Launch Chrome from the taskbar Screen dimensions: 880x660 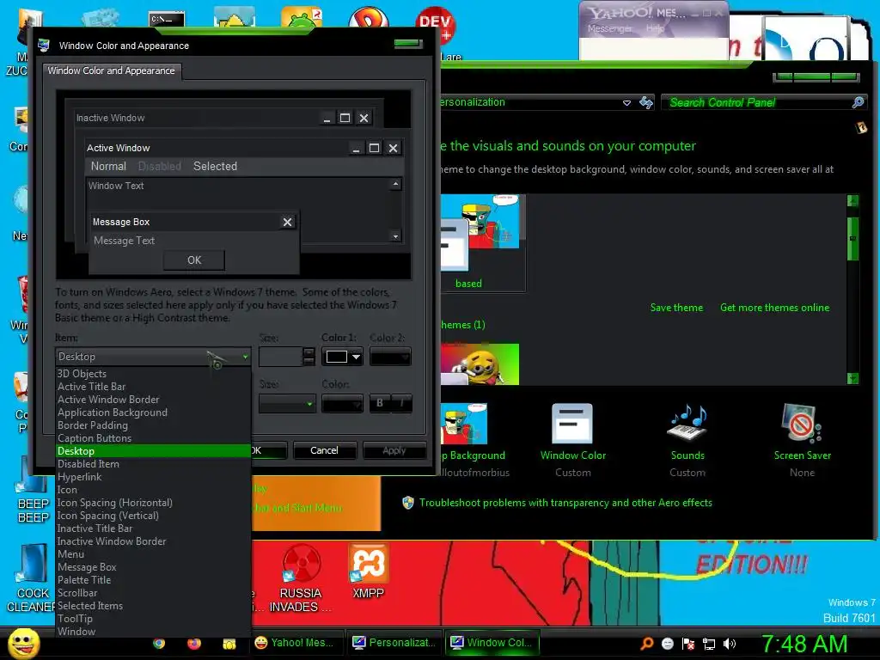(159, 643)
